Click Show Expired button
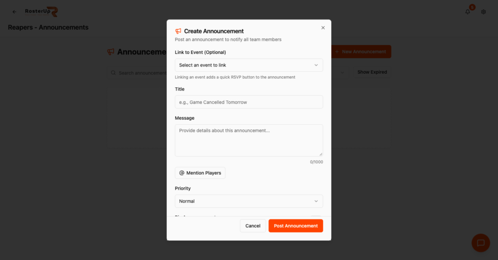Screen dimensions: 498x260 [372, 72]
